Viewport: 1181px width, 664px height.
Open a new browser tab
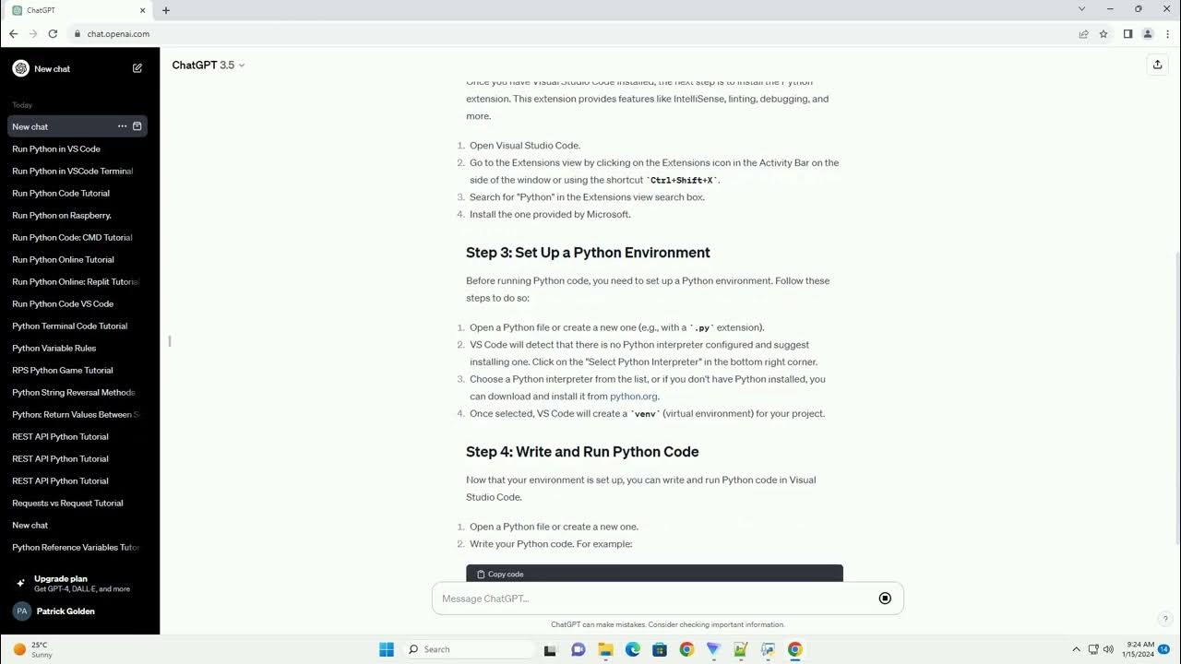[166, 10]
